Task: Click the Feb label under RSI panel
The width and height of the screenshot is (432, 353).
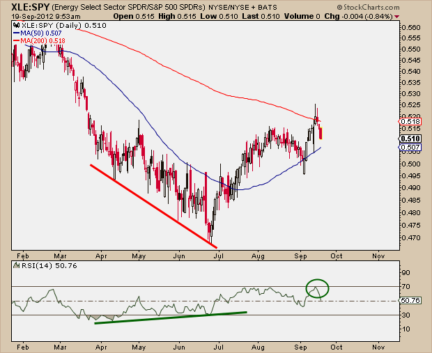Action: [x=22, y=347]
